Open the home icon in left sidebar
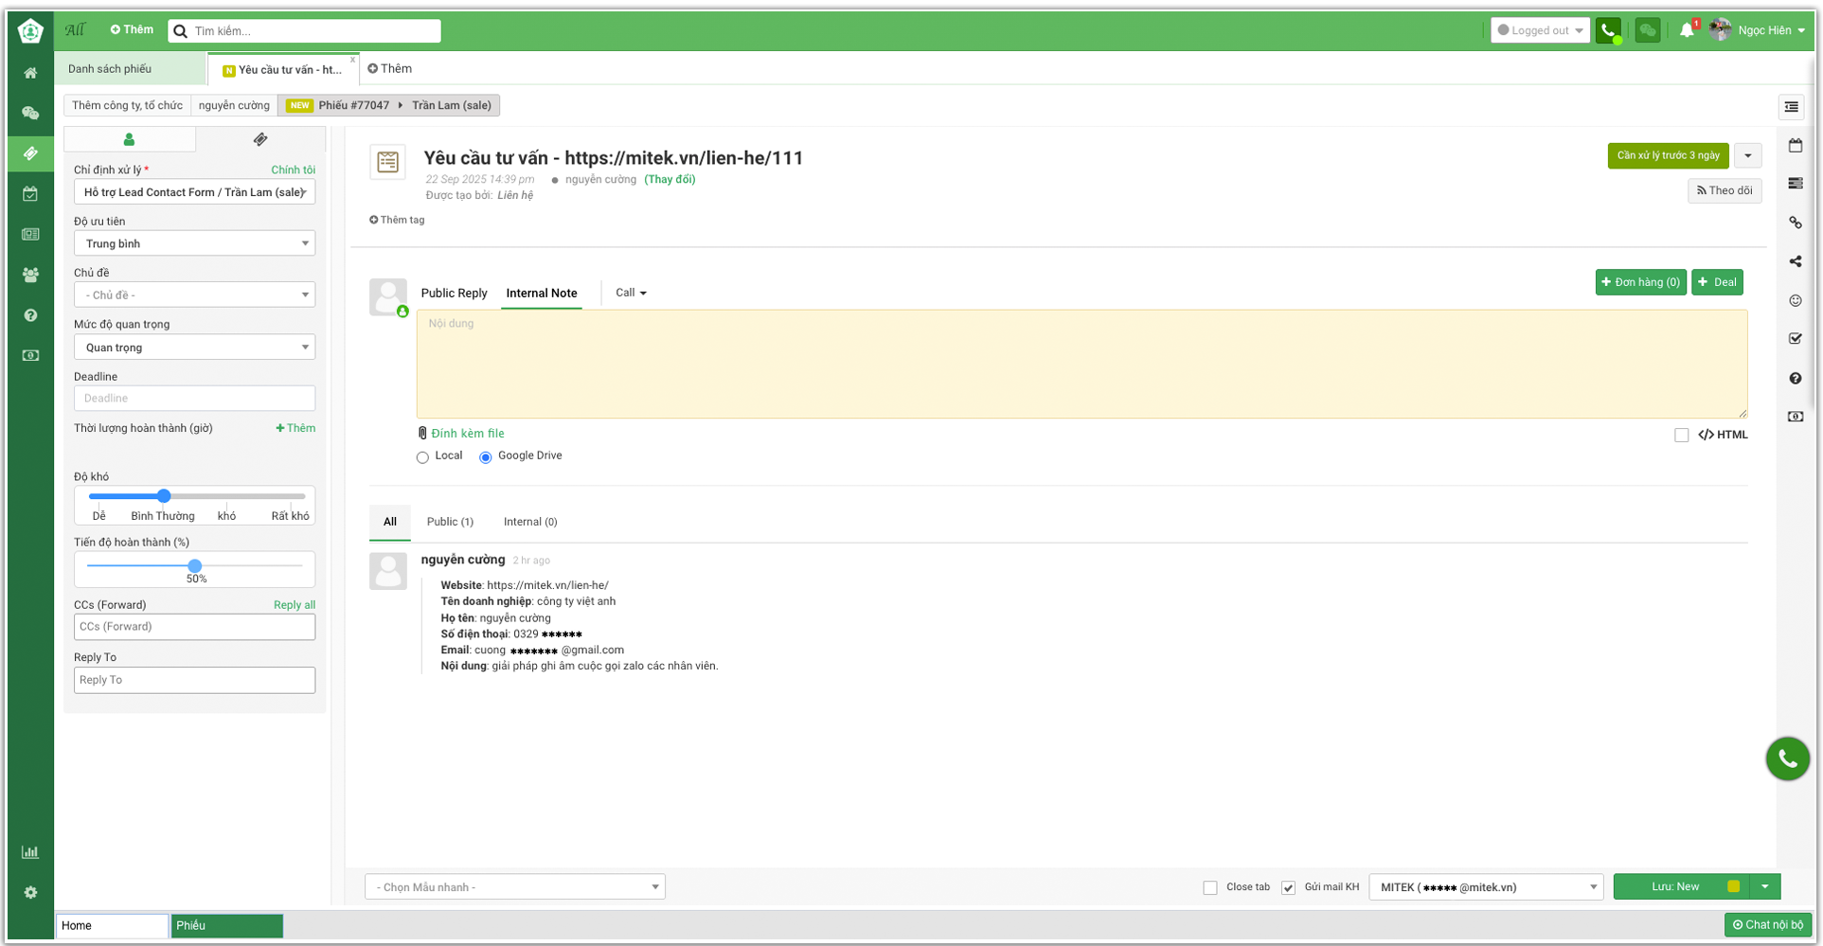Screen dimensions: 1823x946 (30, 73)
